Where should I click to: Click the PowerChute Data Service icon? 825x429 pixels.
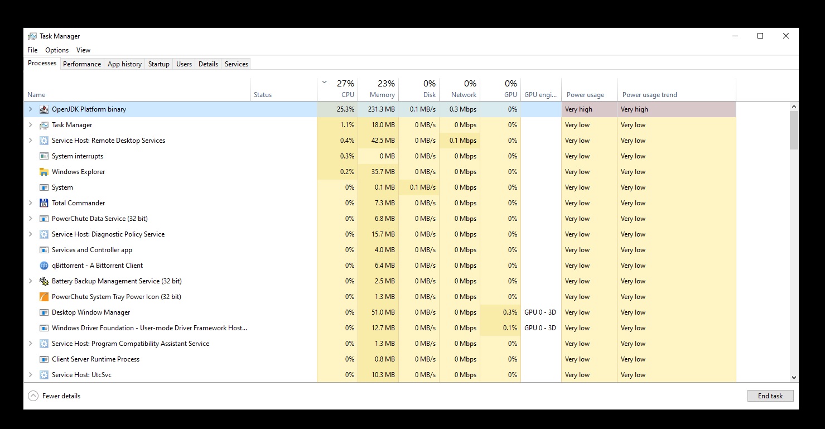44,219
